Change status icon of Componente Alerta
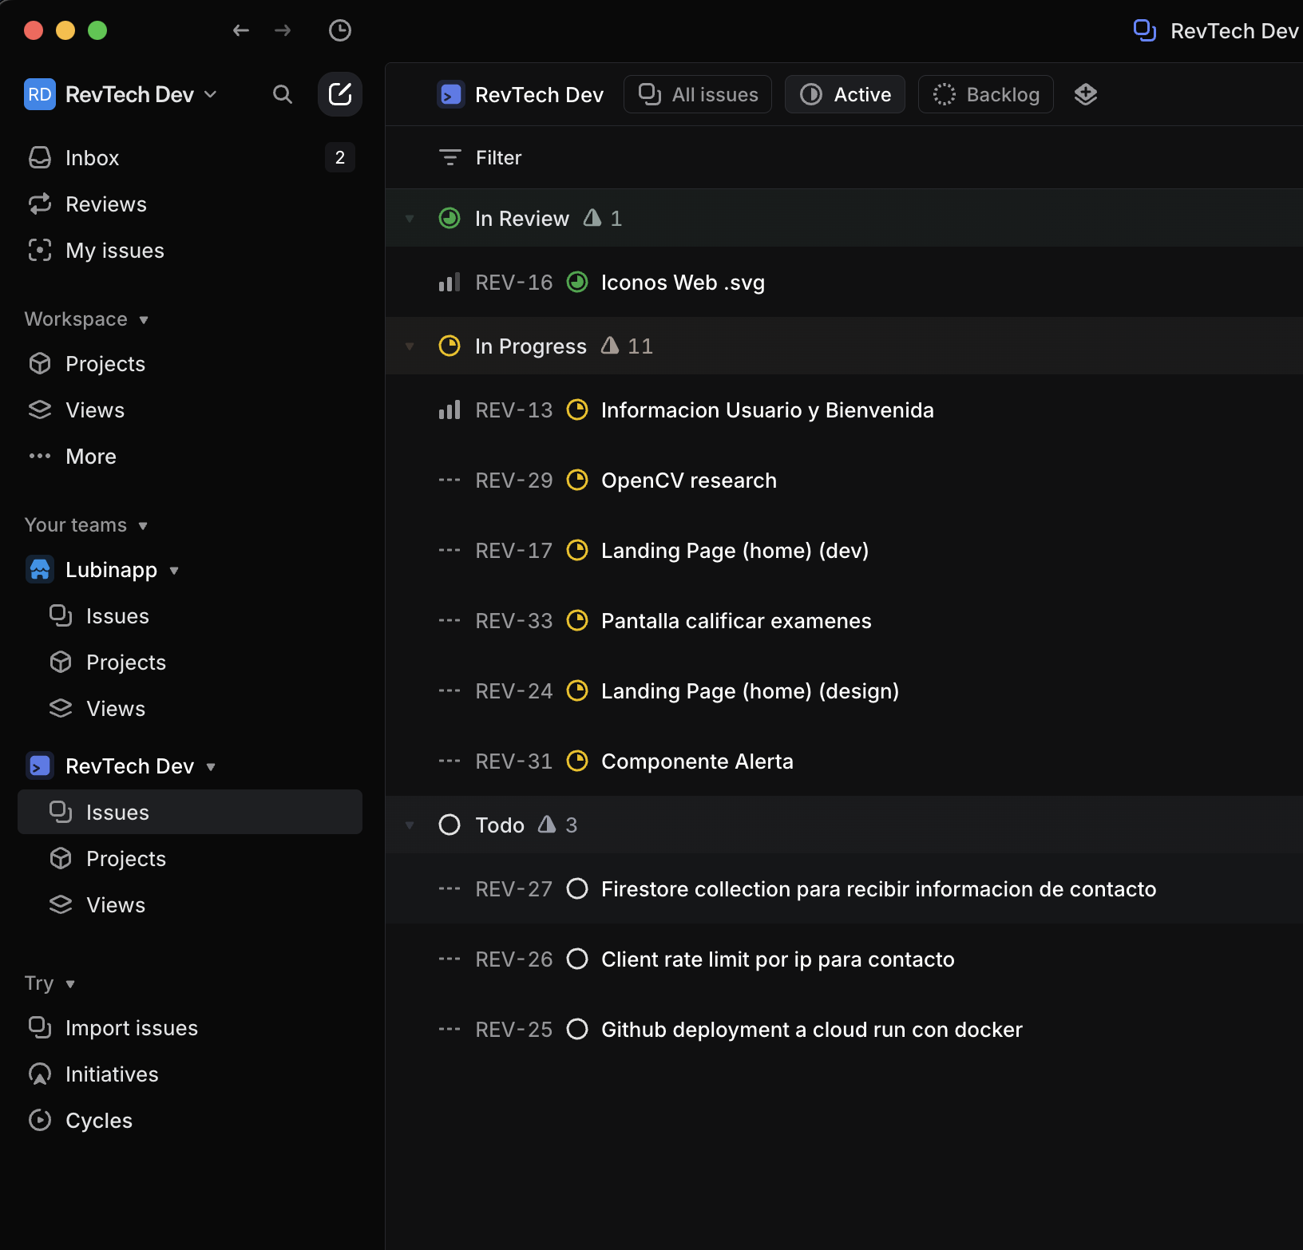The height and width of the screenshot is (1250, 1303). click(577, 761)
